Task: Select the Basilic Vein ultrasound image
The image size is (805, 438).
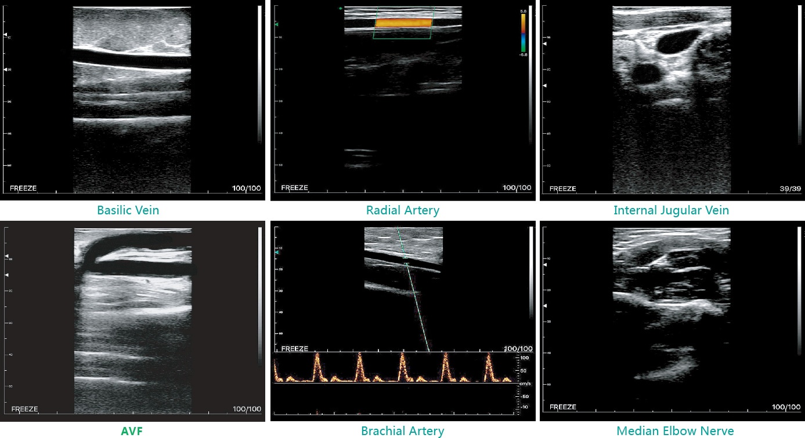Action: coord(132,100)
